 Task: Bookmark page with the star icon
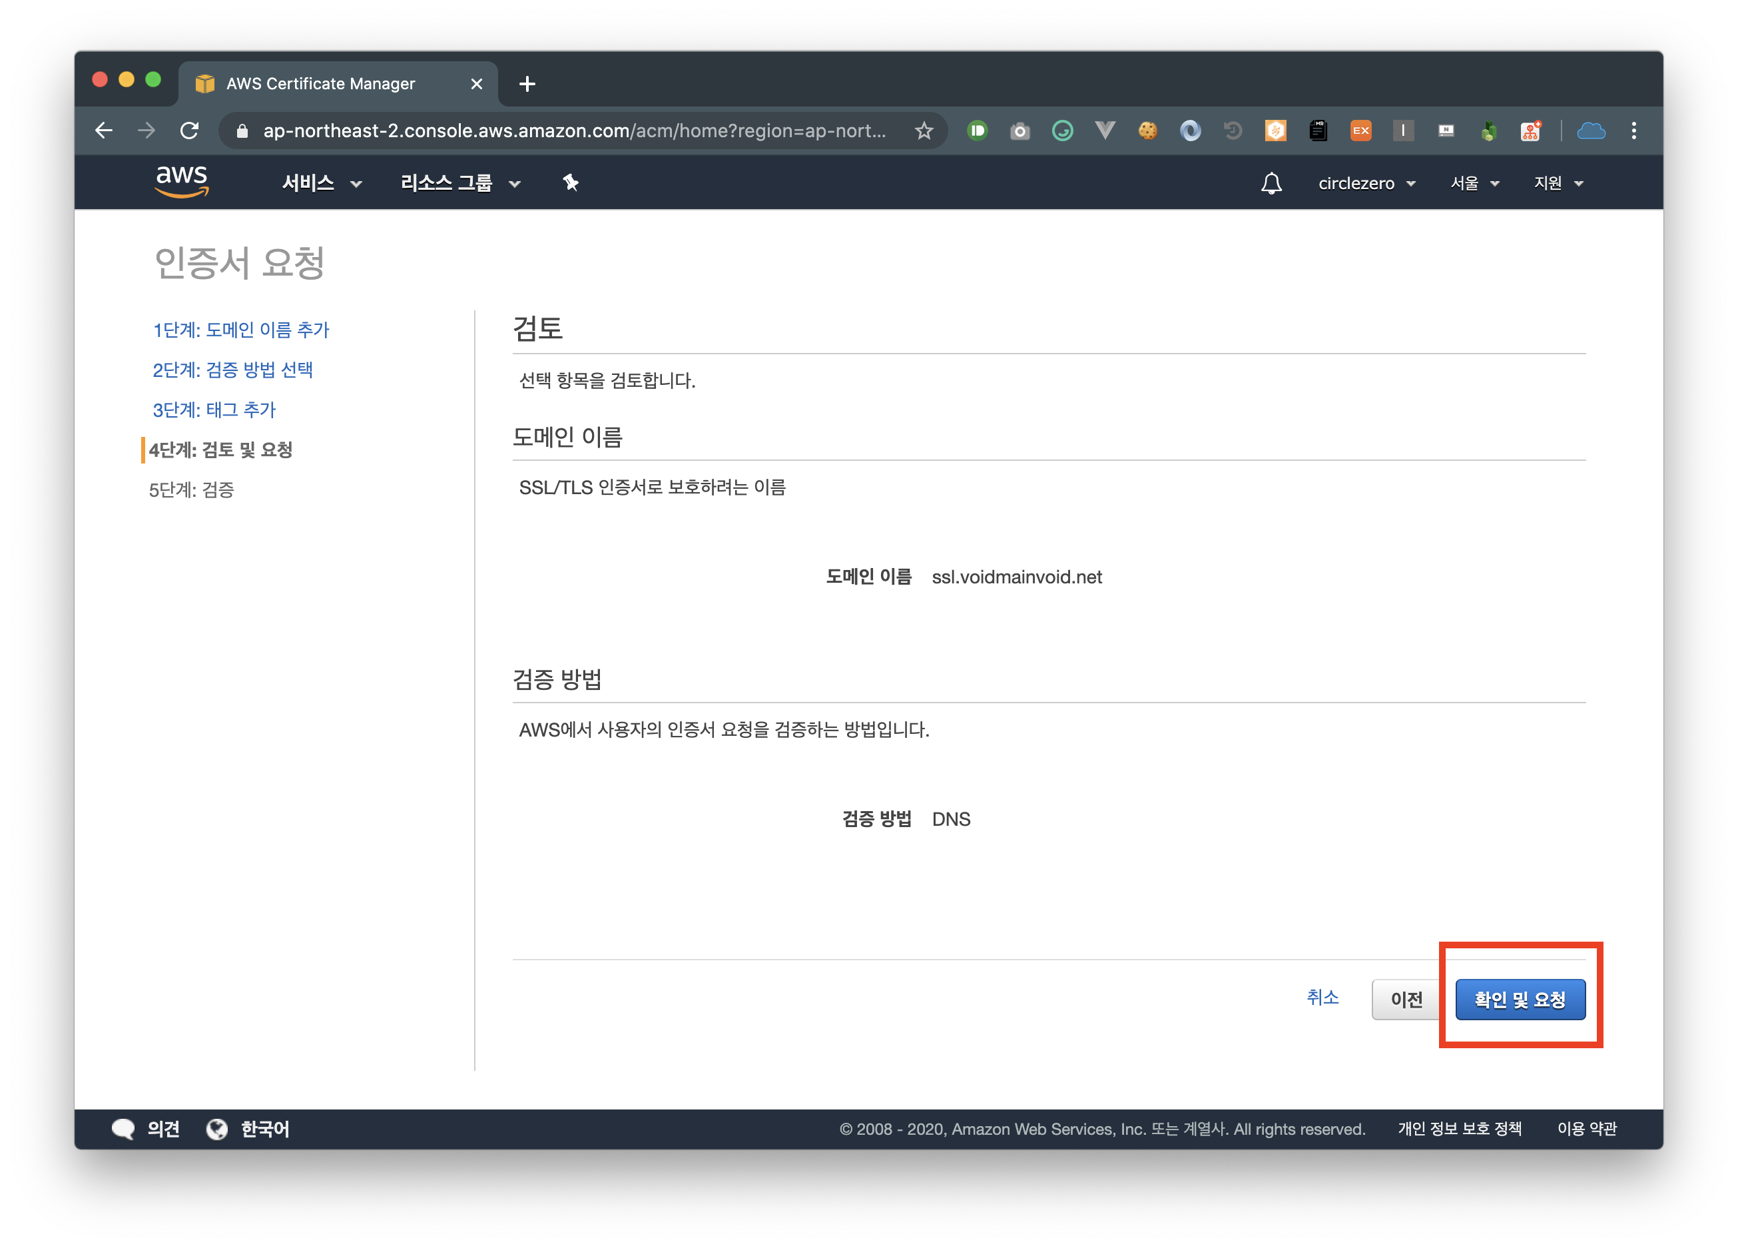tap(924, 131)
